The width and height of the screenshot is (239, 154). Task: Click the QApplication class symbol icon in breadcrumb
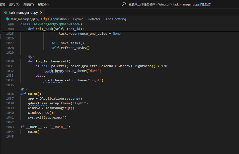pyautogui.click(x=45, y=19)
